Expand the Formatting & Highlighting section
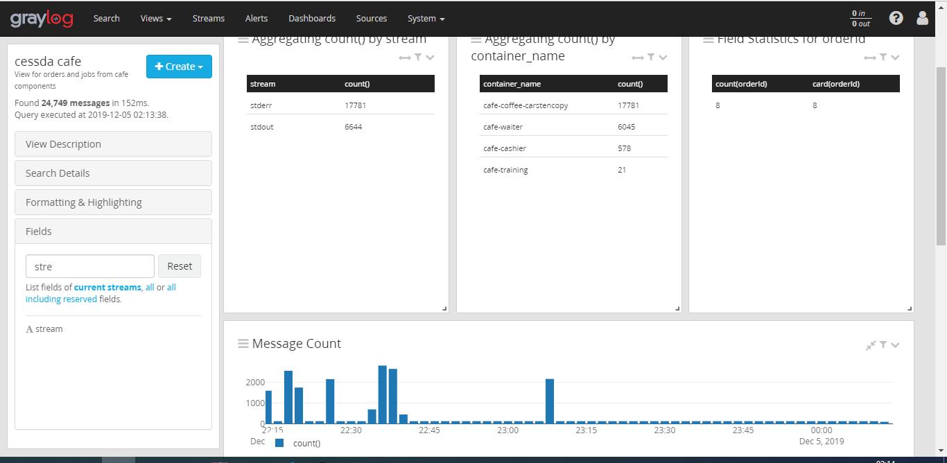The width and height of the screenshot is (947, 463). coord(113,202)
